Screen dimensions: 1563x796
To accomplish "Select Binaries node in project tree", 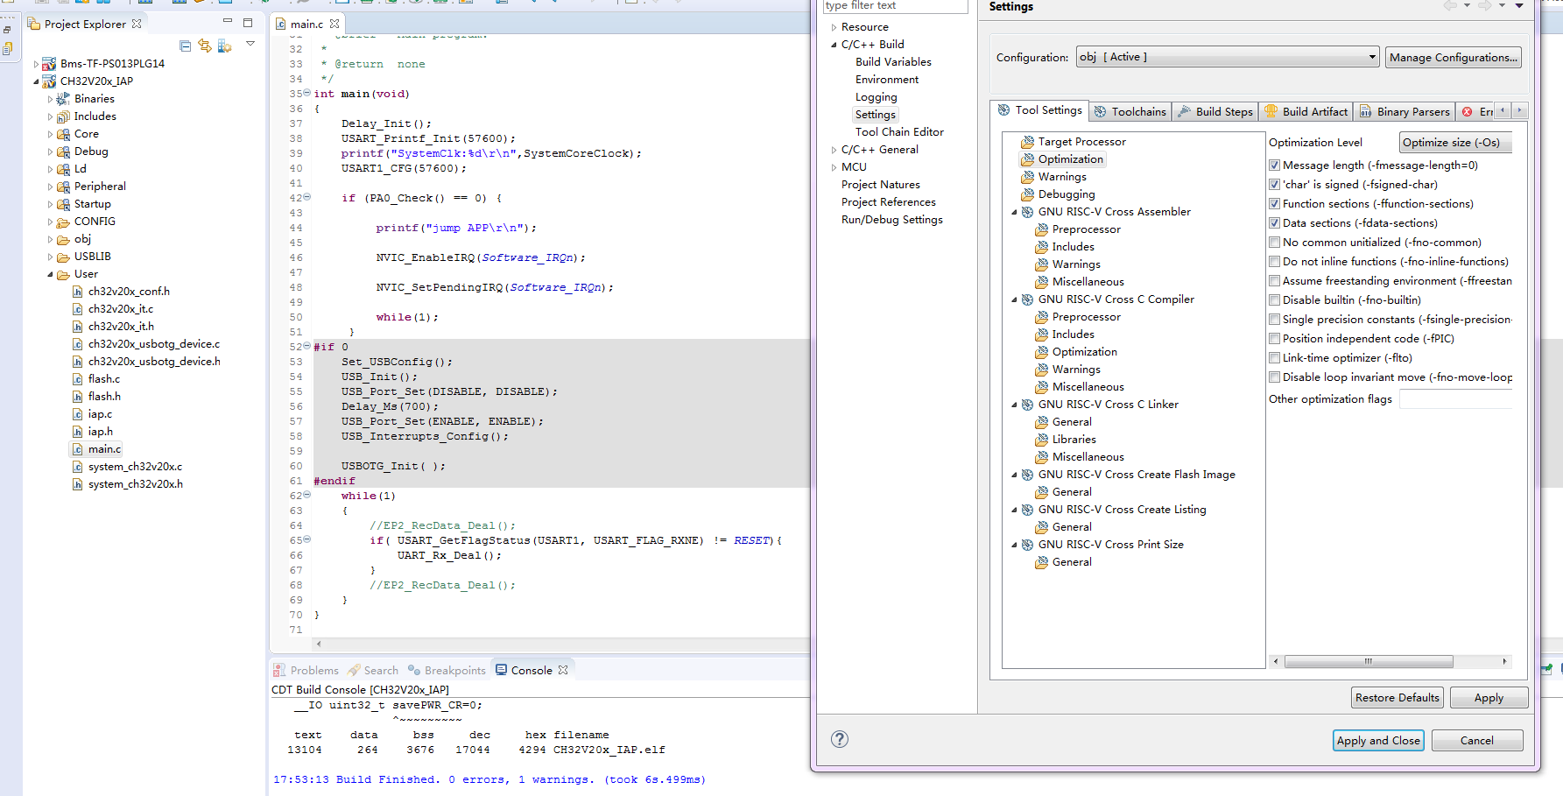I will [x=94, y=99].
